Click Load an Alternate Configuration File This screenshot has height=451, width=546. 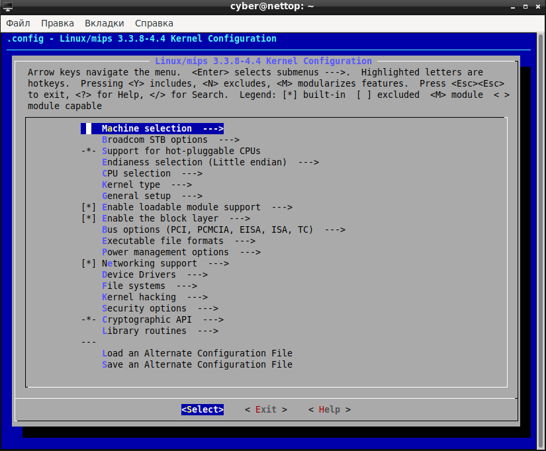197,353
